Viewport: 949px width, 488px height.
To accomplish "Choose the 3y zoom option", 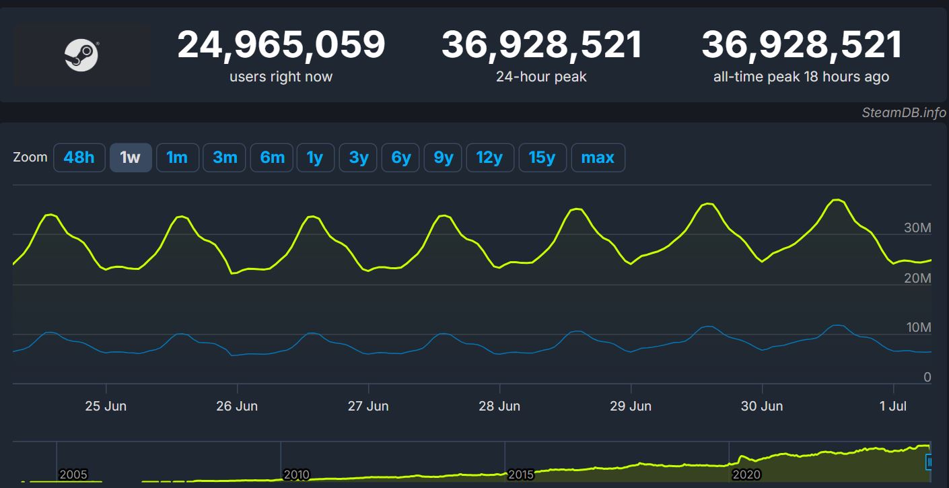I will 359,158.
